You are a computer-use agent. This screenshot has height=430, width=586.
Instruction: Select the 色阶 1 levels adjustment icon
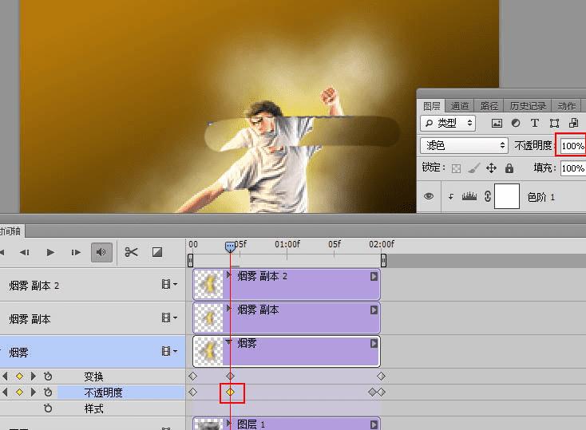click(469, 195)
